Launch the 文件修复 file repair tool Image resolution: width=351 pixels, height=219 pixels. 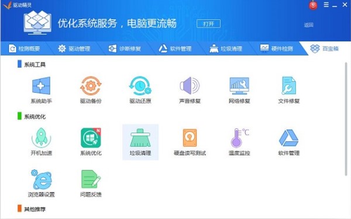pyautogui.click(x=289, y=91)
